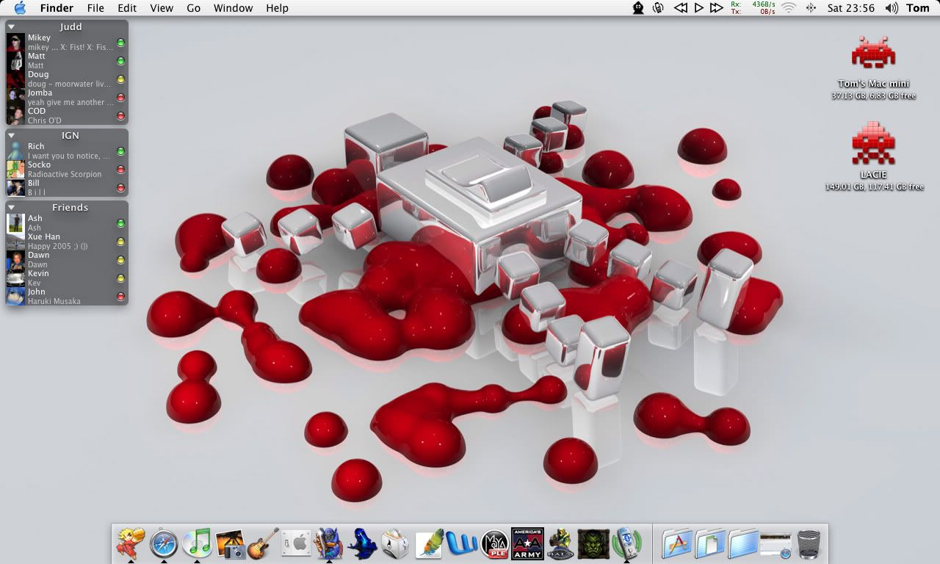Open the Halo game icon
Viewport: 940px width, 564px height.
pyautogui.click(x=560, y=544)
